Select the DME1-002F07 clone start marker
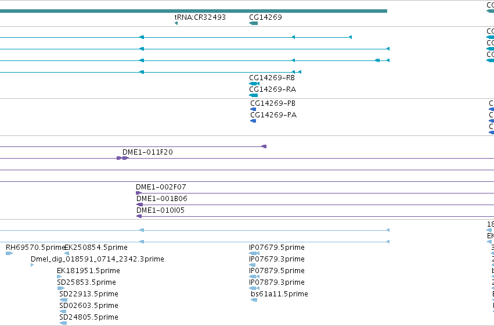494x326 pixels. (x=139, y=193)
